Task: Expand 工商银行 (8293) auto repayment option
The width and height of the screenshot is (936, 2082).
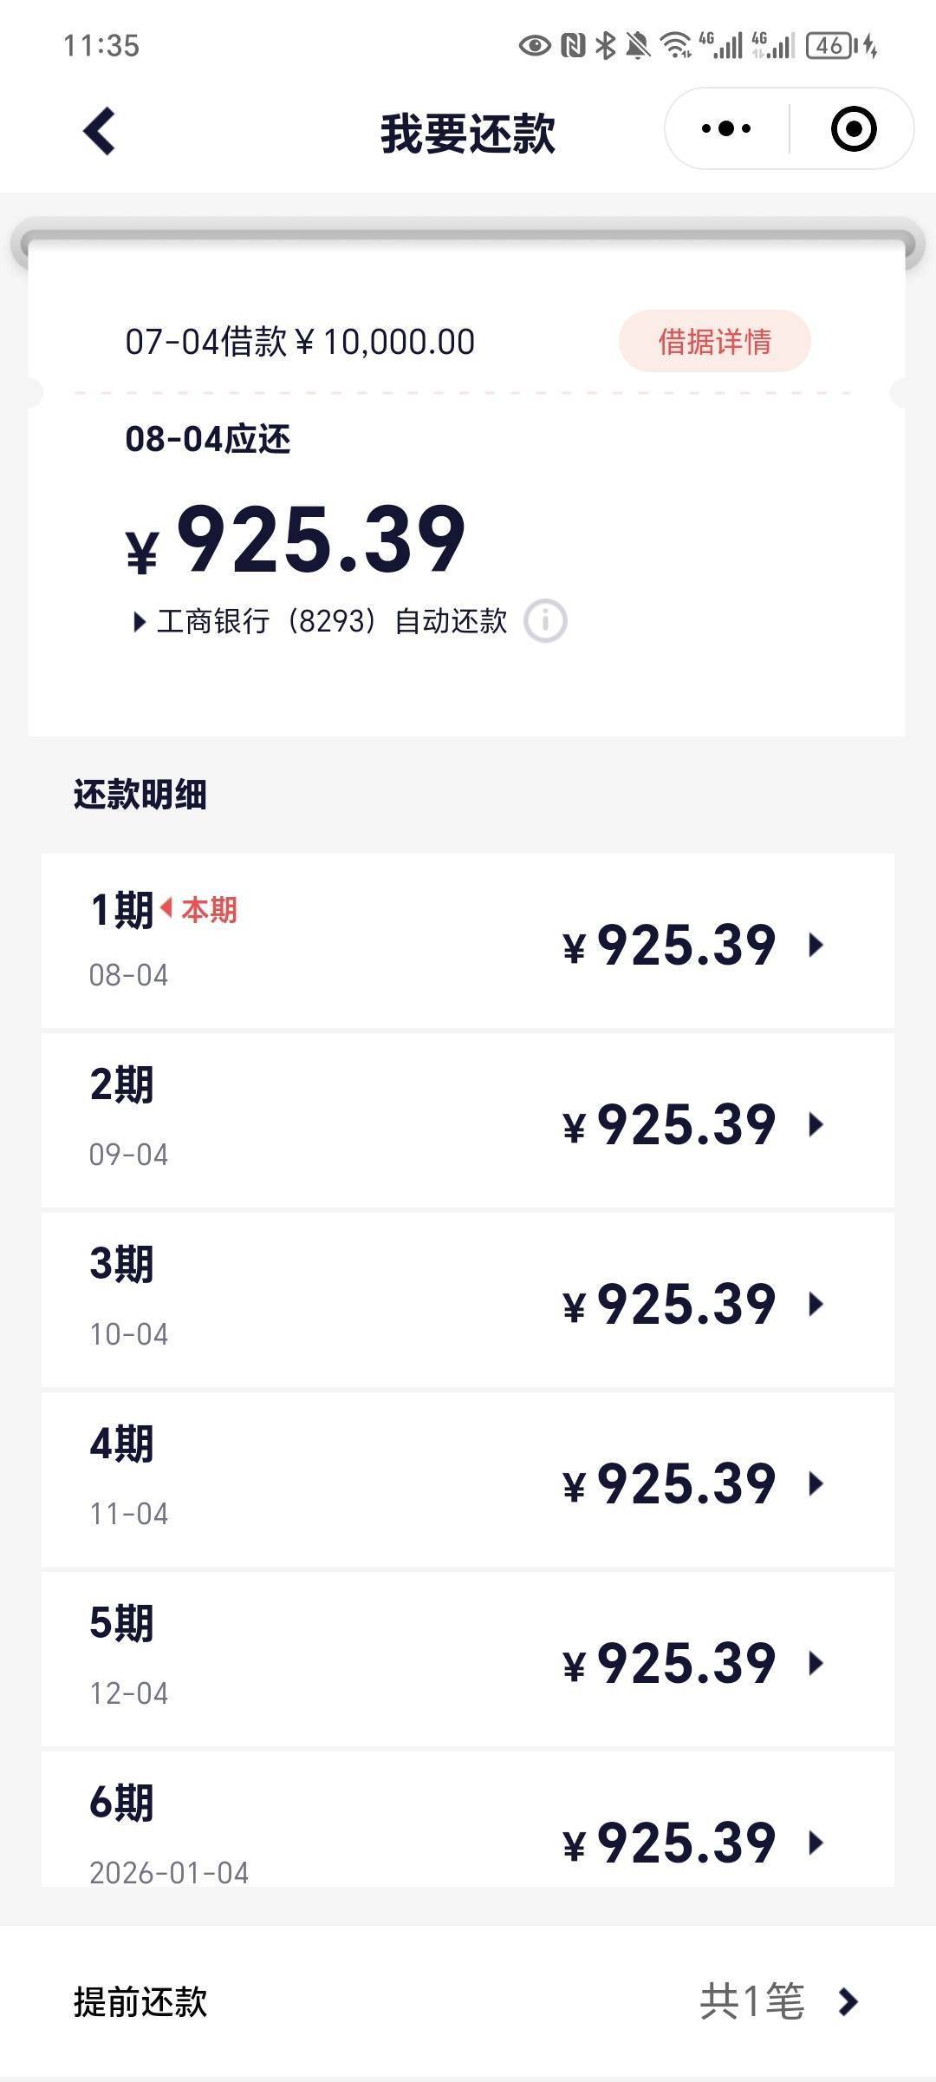Action: click(x=319, y=621)
